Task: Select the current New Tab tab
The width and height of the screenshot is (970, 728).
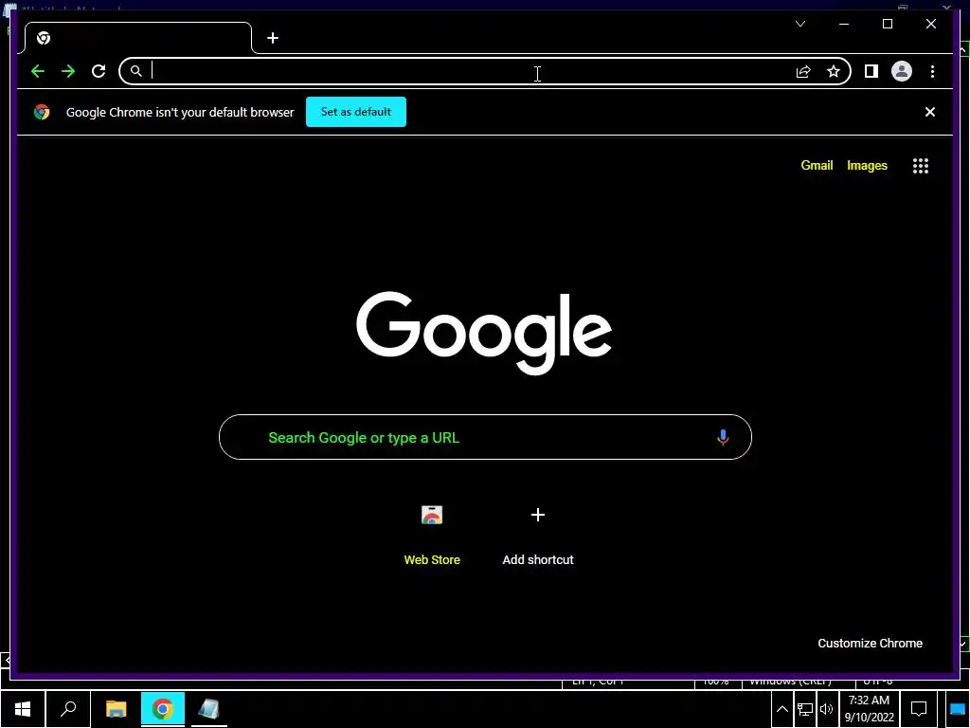Action: point(138,38)
